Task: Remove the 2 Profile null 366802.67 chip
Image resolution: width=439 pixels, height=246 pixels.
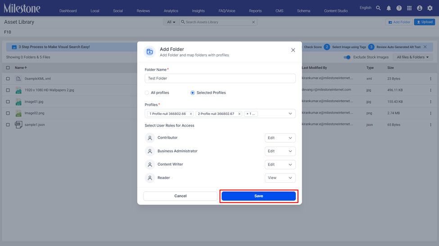Action: pos(240,114)
